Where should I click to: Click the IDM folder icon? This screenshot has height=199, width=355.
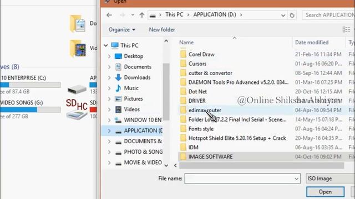pyautogui.click(x=183, y=148)
